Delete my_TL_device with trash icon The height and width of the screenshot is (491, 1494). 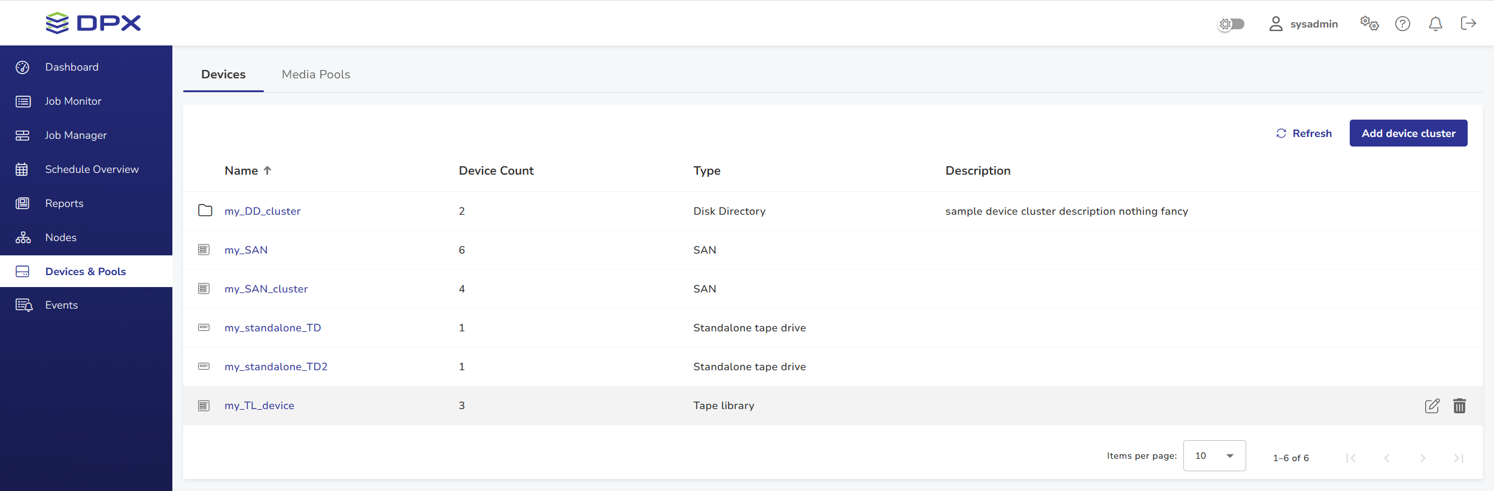pos(1459,406)
